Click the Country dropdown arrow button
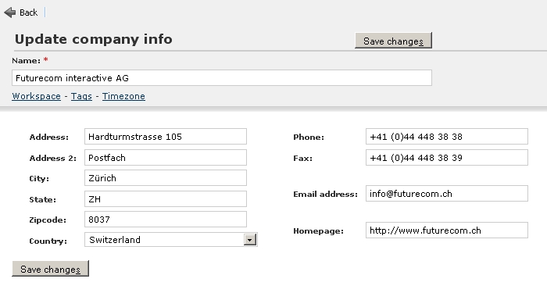 pos(250,240)
